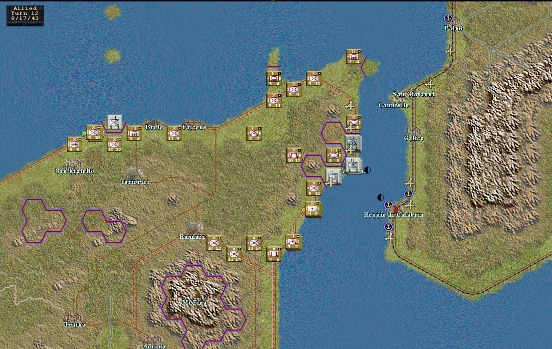Click the Palmi map label
This screenshot has width=552, height=349.
click(x=453, y=28)
